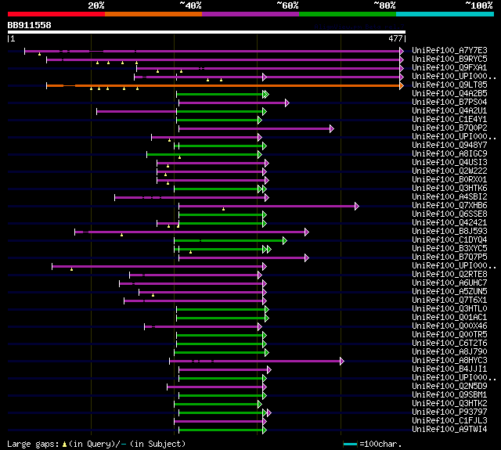Open the UniRef100_B7PS04 hit label
The width and height of the screenshot is (501, 450).
(x=449, y=103)
